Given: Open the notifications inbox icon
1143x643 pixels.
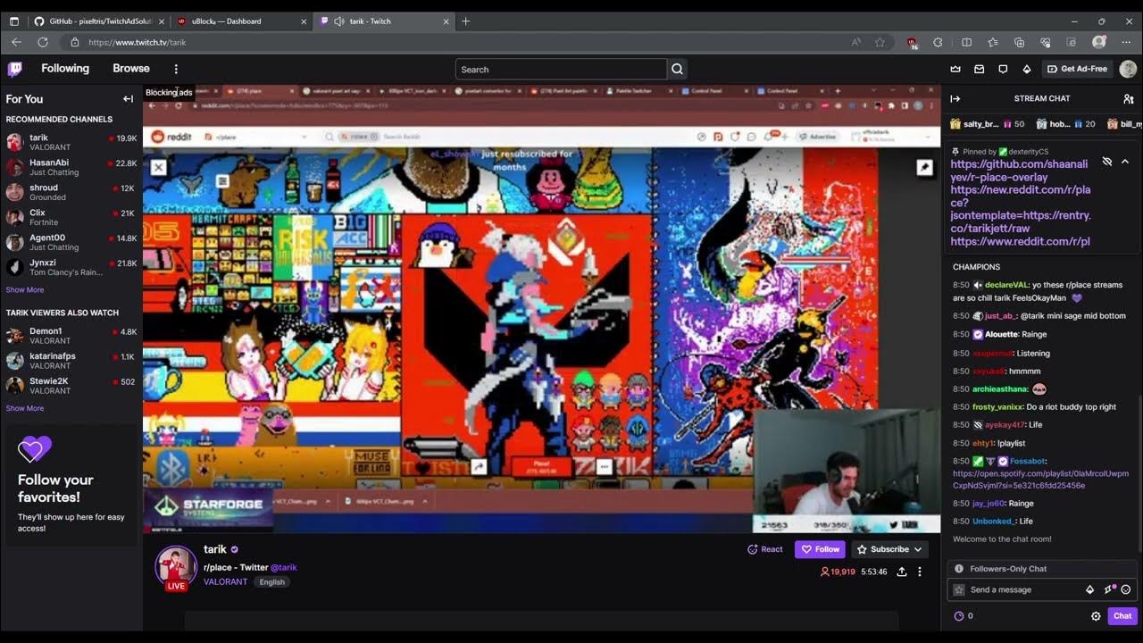Looking at the screenshot, I should pos(979,69).
